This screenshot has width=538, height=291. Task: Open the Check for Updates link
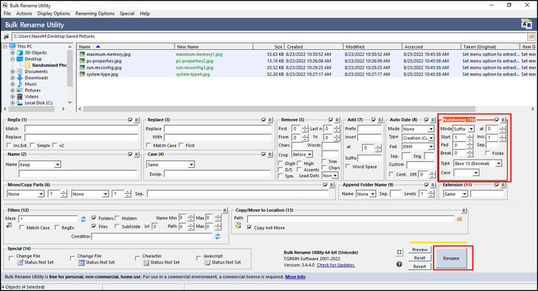click(x=336, y=265)
